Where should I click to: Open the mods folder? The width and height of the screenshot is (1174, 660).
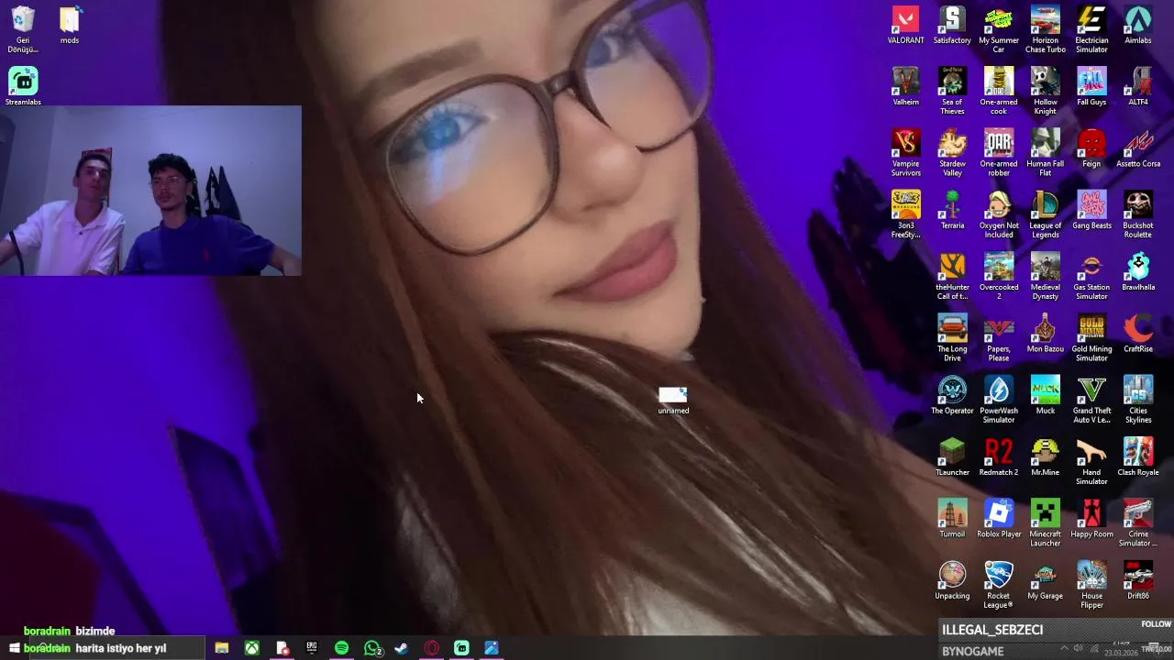[70, 26]
